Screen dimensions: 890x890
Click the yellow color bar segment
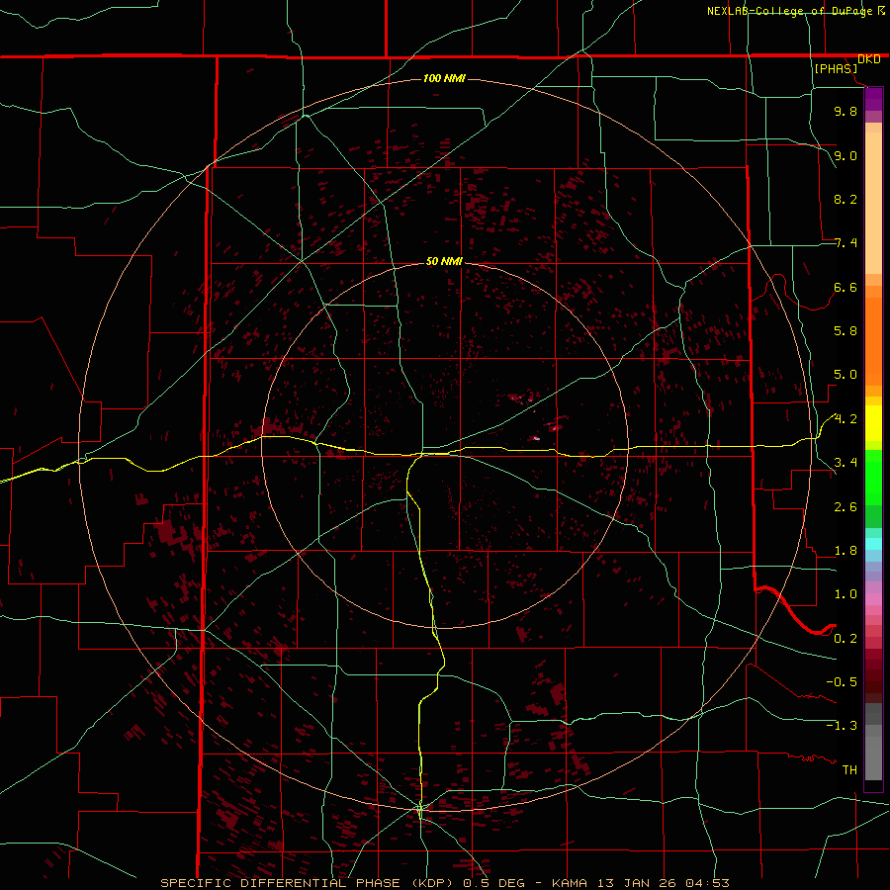(x=873, y=423)
